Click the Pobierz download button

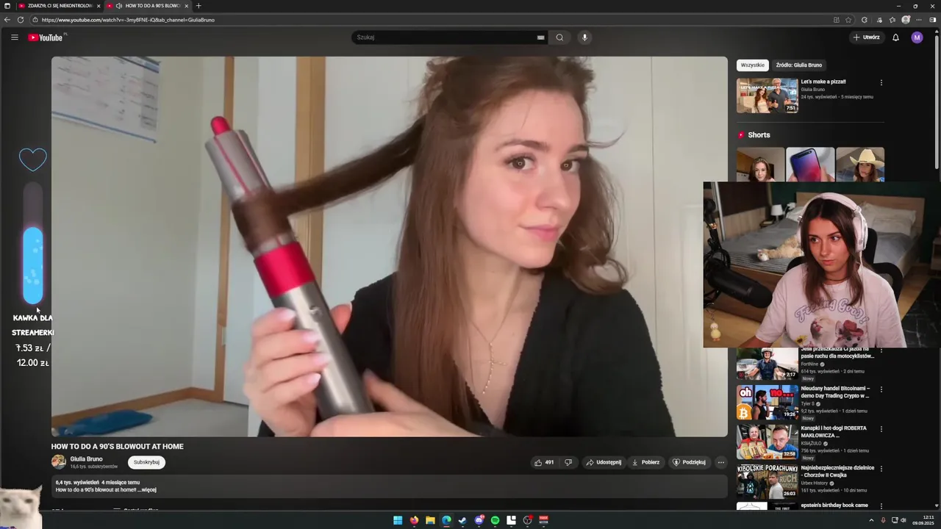[x=646, y=462]
